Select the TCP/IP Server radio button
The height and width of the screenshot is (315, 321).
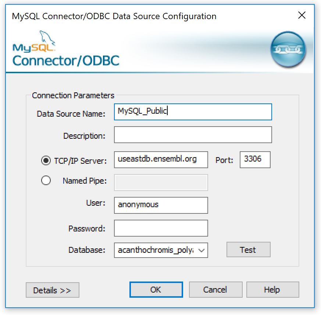(46, 160)
